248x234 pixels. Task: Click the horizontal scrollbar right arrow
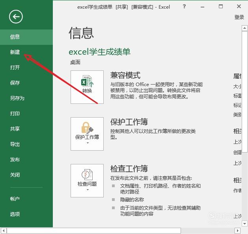click(238, 231)
